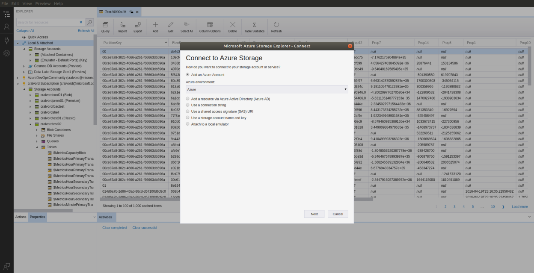The height and width of the screenshot is (273, 534).
Task: Open Manage Accounts in the activity bar
Action: tap(7, 27)
